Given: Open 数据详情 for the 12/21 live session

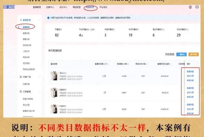Looking at the screenshot, I should (190, 71).
